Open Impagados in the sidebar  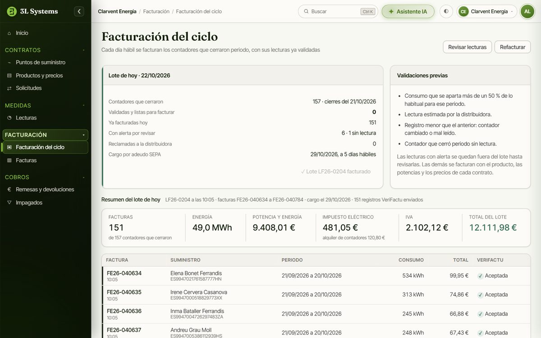tap(46, 203)
